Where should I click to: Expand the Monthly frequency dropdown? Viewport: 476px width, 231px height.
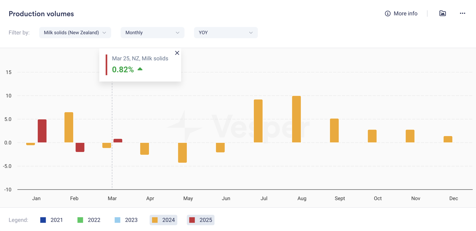click(x=152, y=33)
